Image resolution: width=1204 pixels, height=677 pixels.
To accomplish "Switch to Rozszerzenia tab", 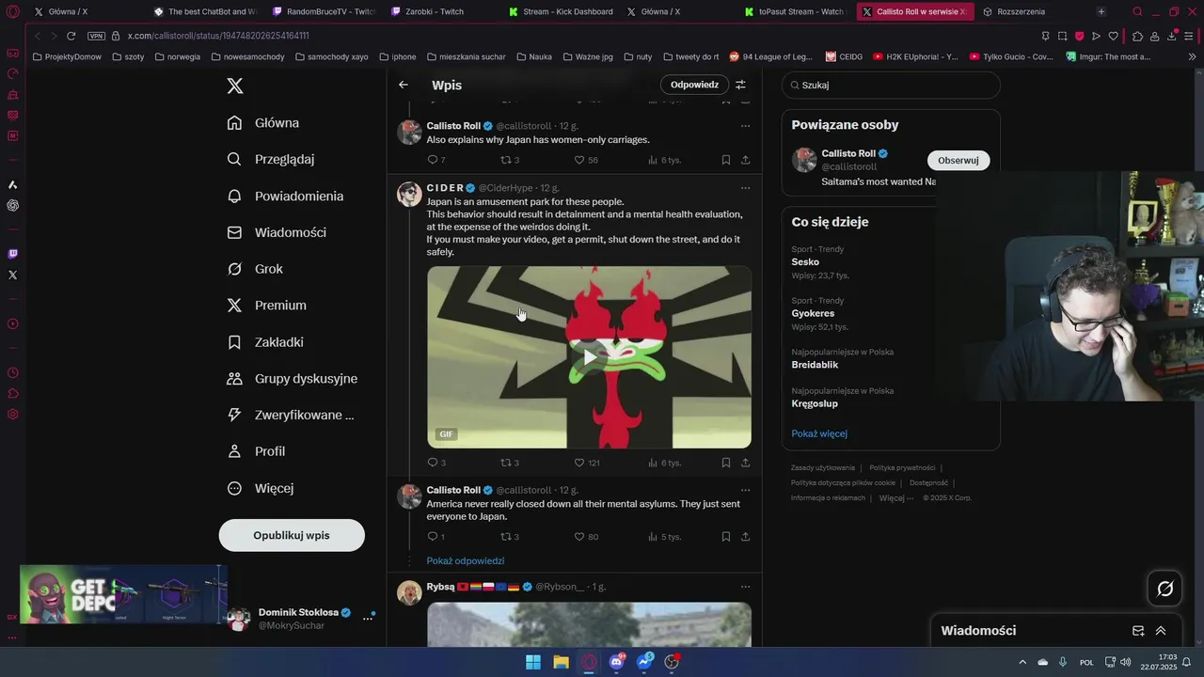I will coord(1021,11).
